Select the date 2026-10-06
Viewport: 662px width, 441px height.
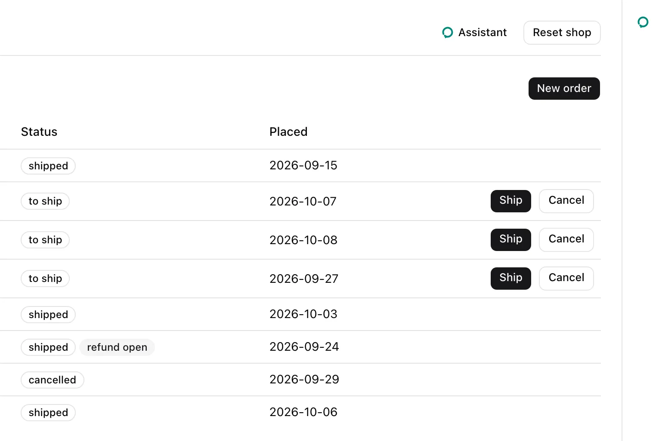(303, 412)
